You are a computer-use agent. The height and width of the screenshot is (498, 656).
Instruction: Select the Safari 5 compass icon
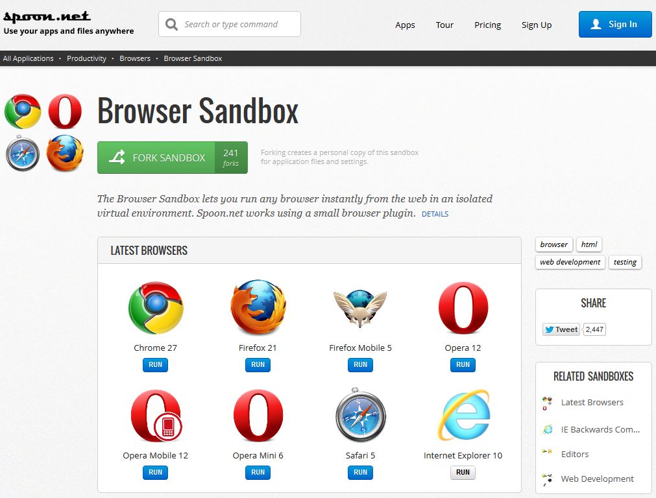(x=361, y=415)
